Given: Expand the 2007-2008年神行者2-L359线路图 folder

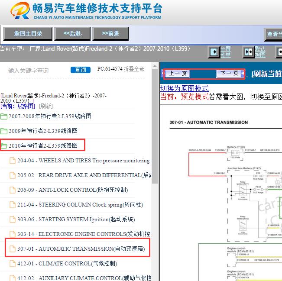Looking at the screenshot, I should tap(50, 116).
